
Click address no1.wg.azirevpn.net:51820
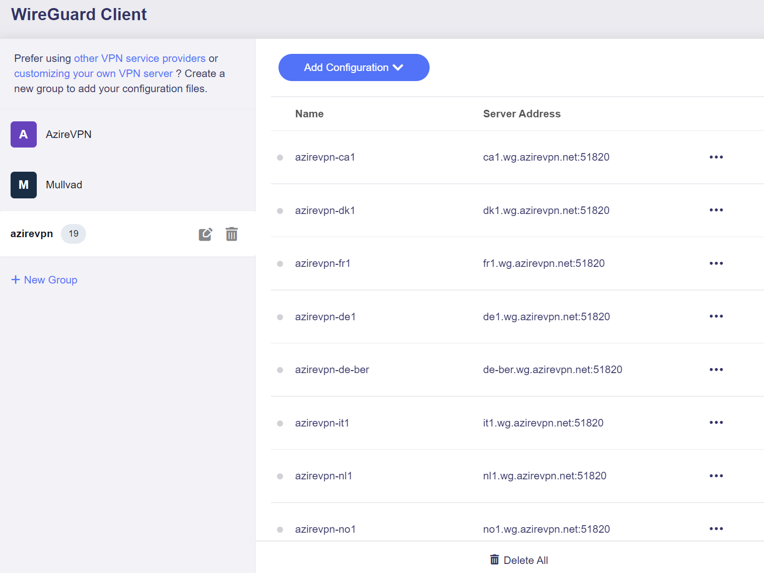[546, 529]
